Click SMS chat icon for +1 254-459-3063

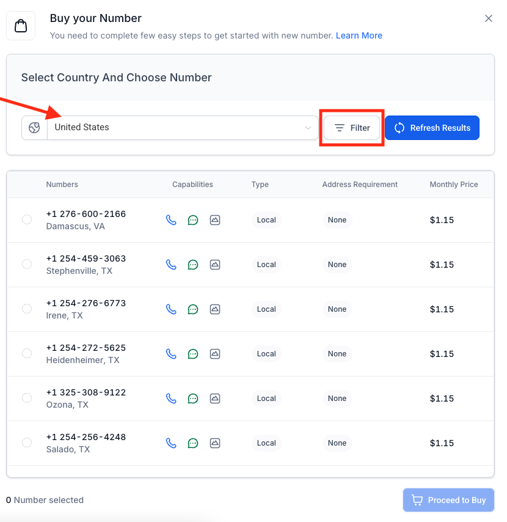[193, 265]
